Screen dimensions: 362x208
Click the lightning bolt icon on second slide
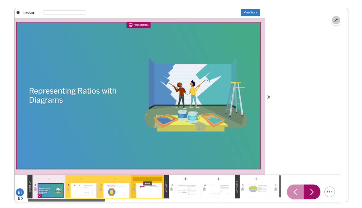point(68,185)
